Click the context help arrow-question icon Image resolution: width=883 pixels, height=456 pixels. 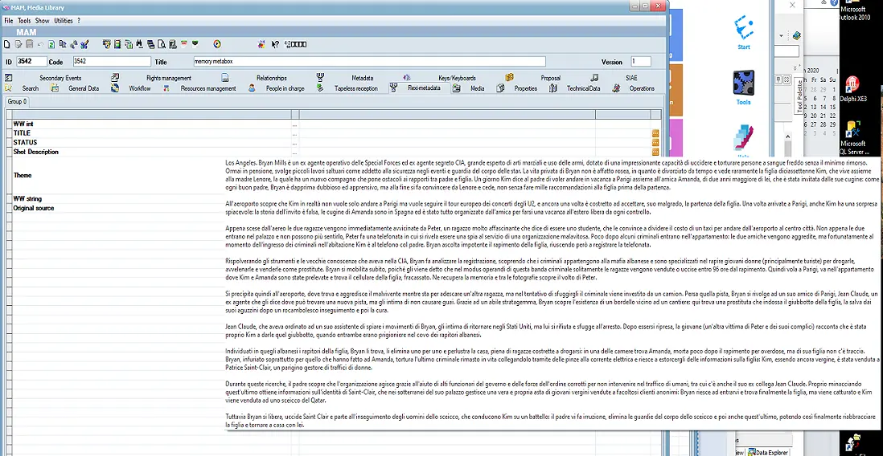coord(275,44)
